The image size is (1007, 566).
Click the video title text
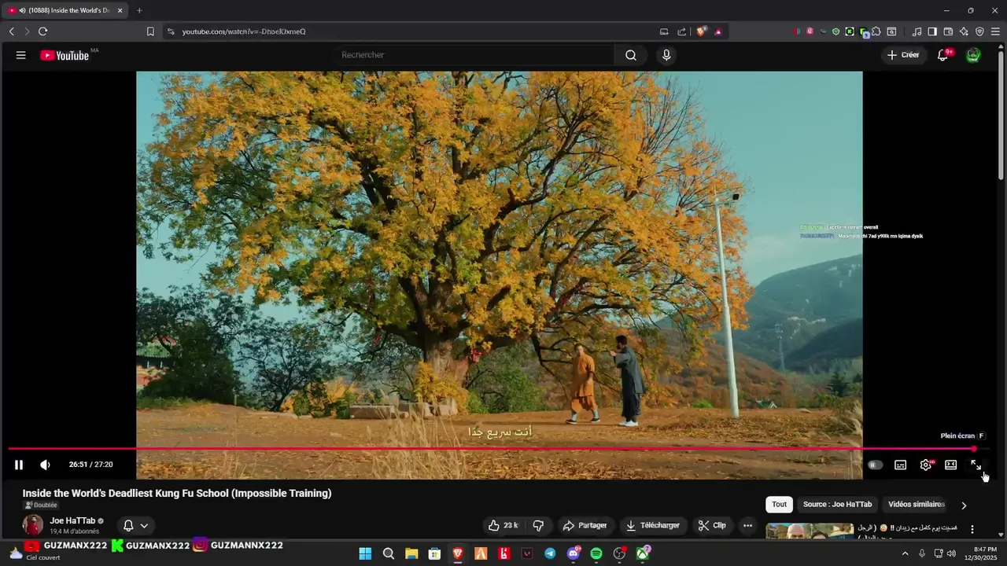(x=177, y=493)
